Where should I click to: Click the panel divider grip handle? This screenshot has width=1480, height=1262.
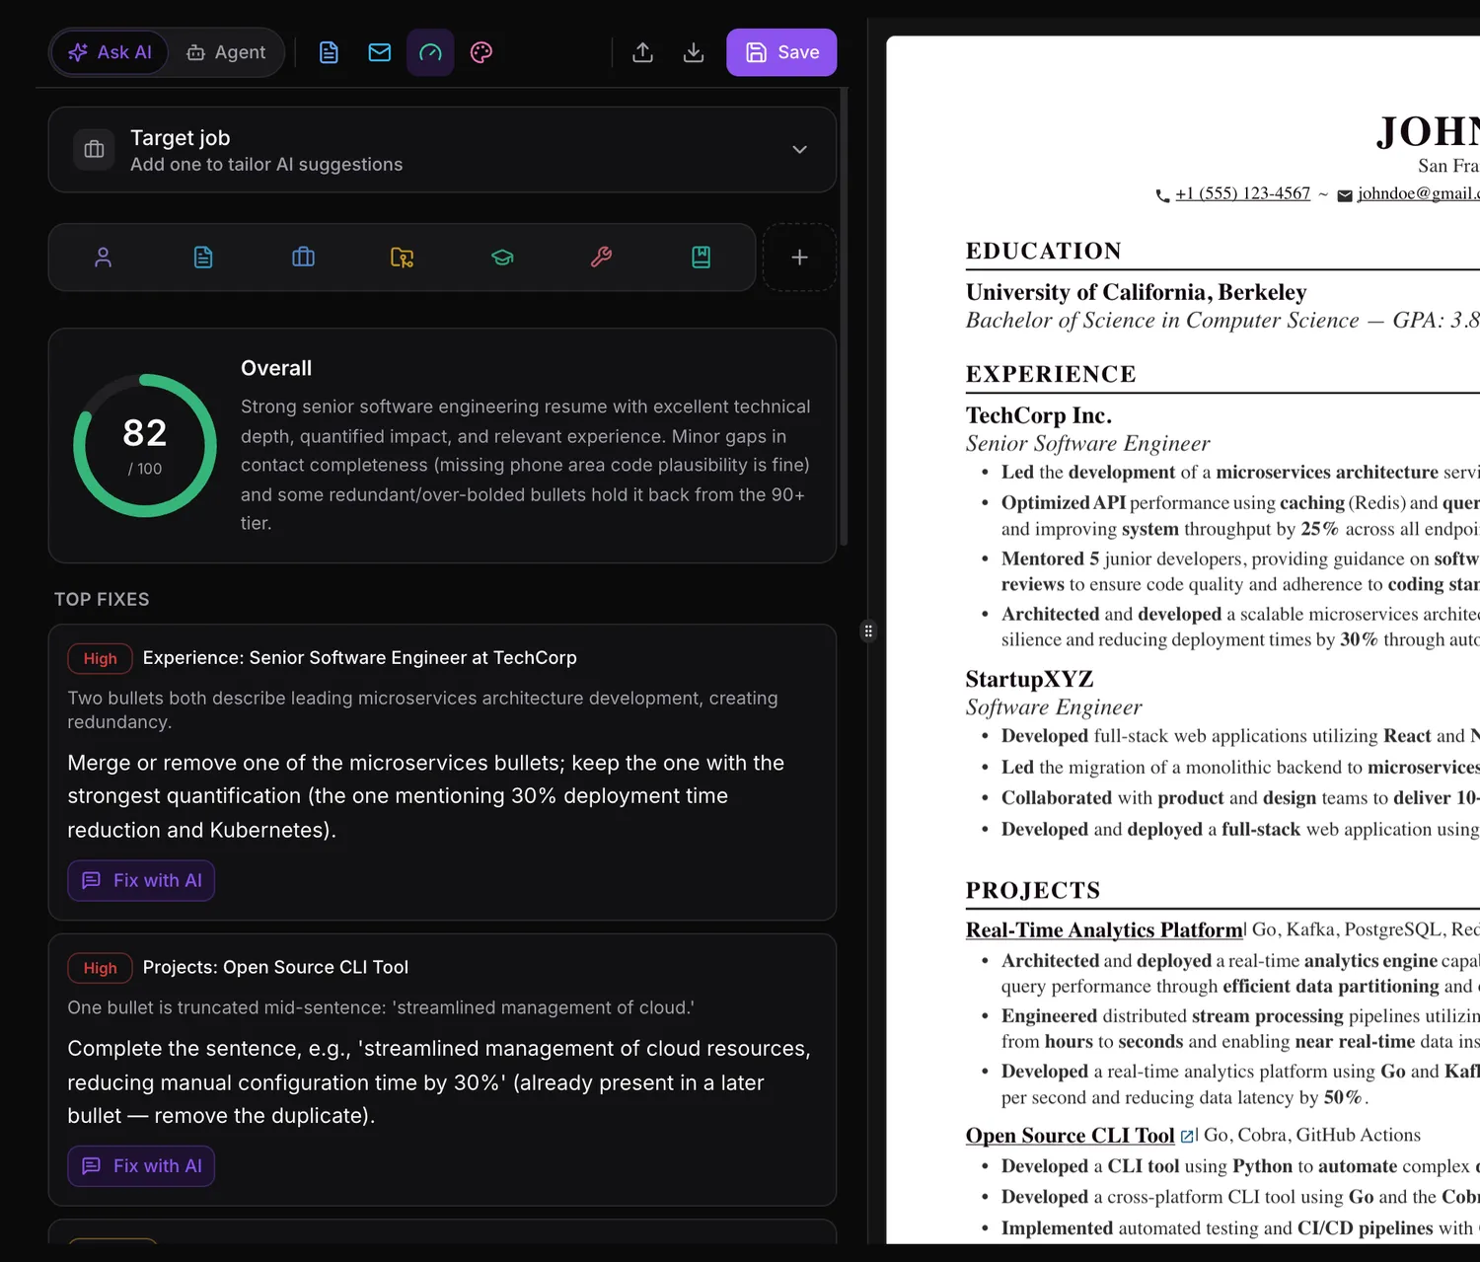[x=868, y=631]
